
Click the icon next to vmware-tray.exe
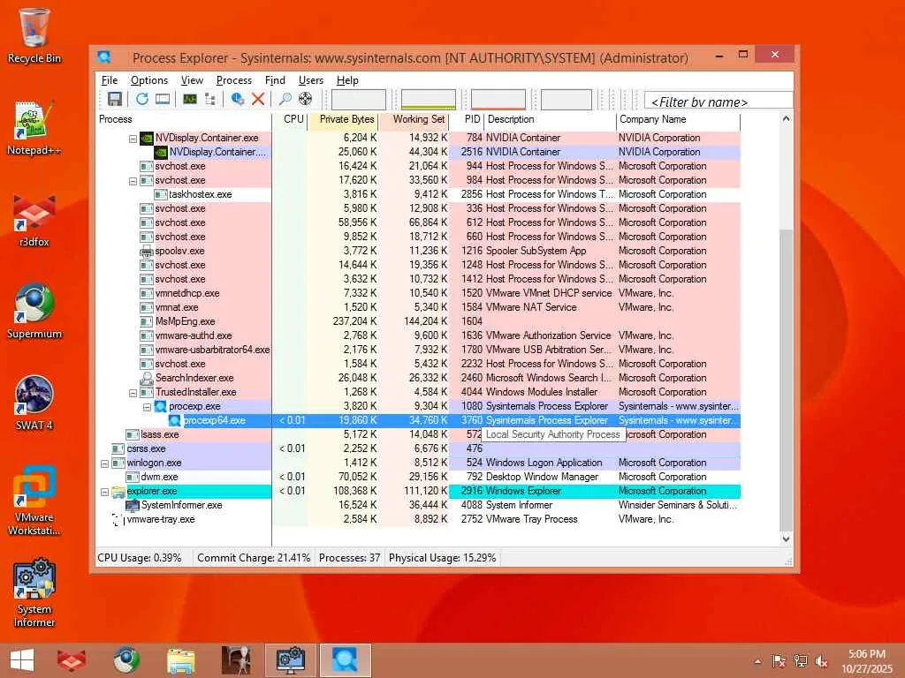(118, 519)
